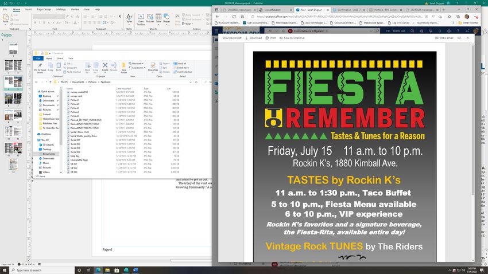Download the 2022 poster PDF
The image size is (488, 274).
pos(253,38)
